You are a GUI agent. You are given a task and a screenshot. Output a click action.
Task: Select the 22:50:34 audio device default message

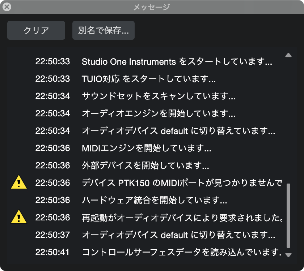tap(178, 131)
